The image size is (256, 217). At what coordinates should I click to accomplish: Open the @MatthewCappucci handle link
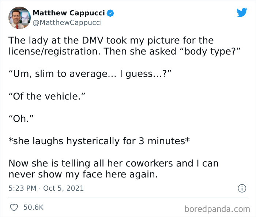67,22
